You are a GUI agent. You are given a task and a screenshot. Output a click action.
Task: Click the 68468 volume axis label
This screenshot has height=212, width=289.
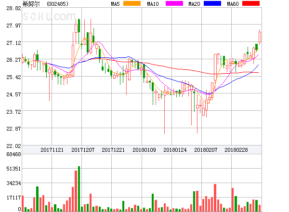pyautogui.click(x=13, y=154)
